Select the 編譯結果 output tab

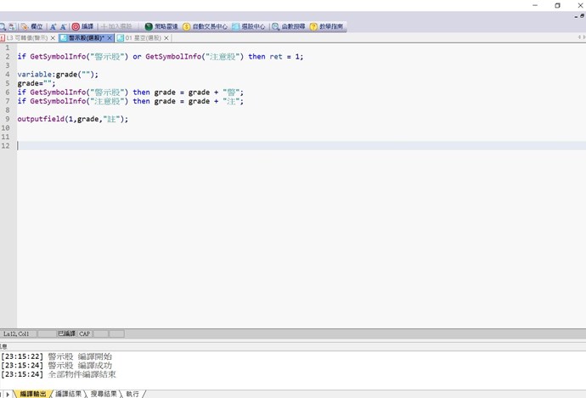click(x=69, y=394)
